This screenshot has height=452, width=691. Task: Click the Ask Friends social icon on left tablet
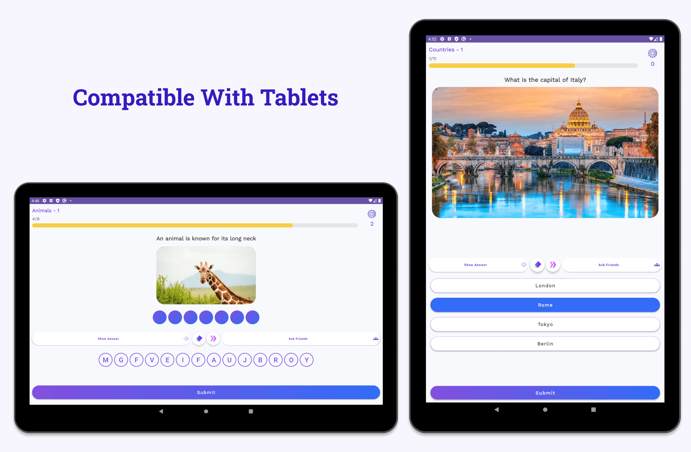pos(375,338)
